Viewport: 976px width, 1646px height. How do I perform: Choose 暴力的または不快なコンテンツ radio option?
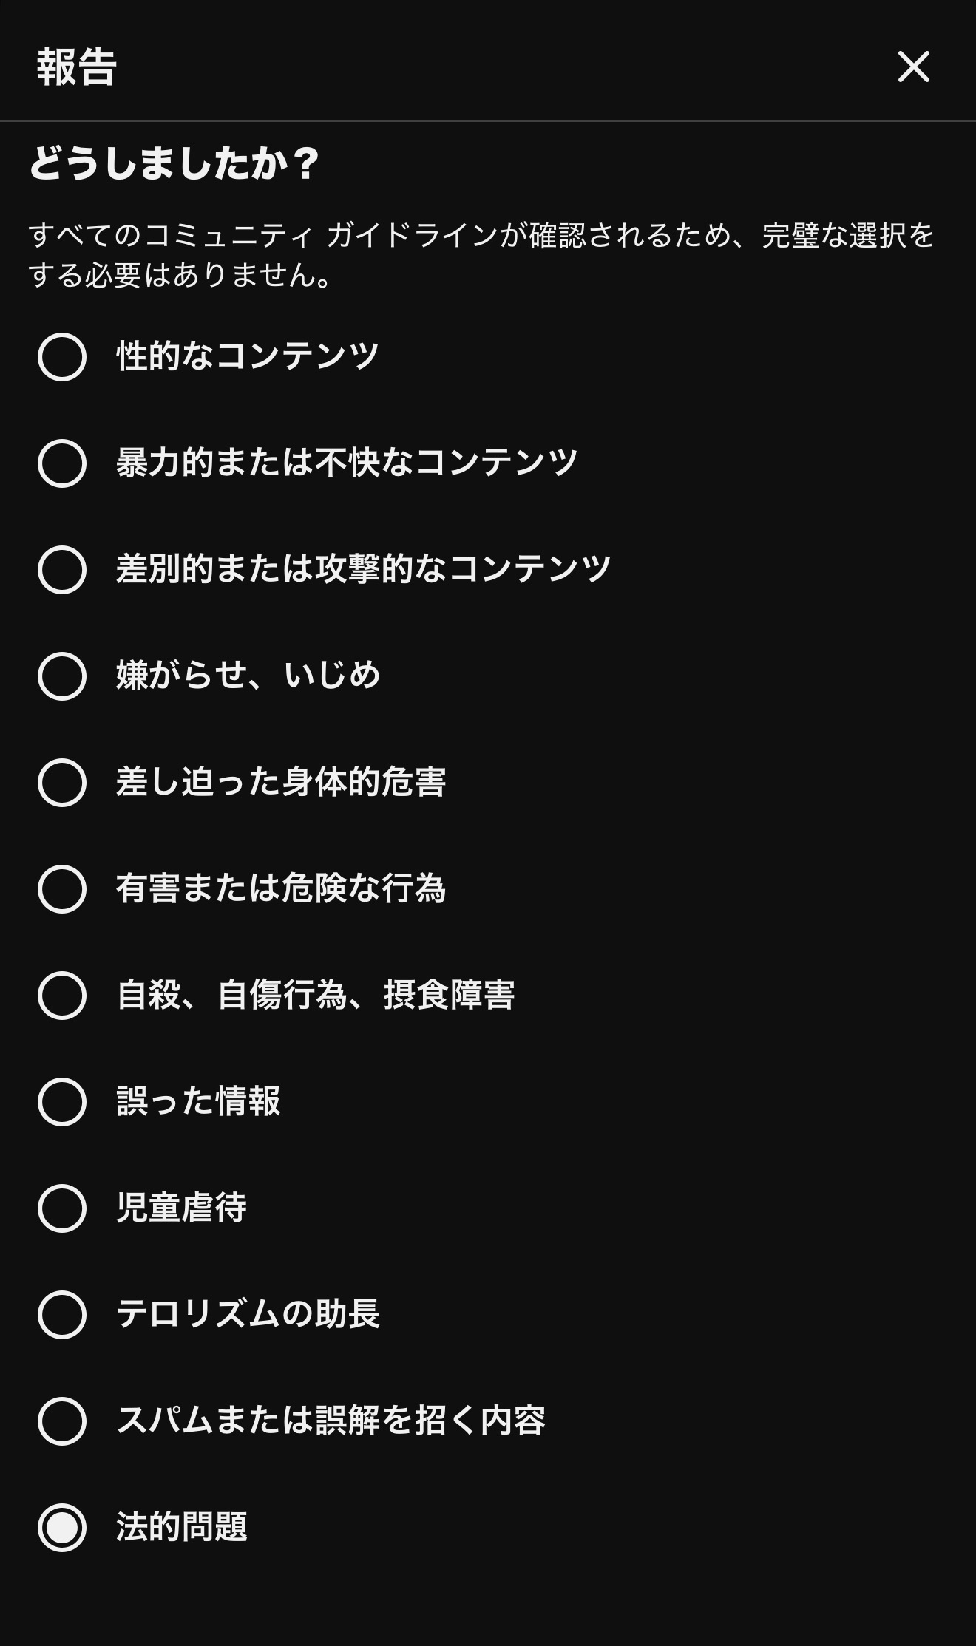point(62,463)
